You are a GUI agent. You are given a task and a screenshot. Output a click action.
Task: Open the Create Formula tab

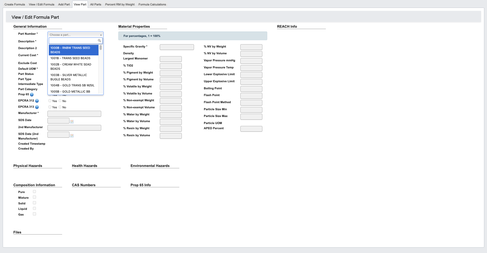15,4
